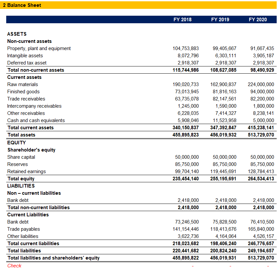The height and width of the screenshot is (271, 278).
Task: Select the Intangible assets label
Action: click(25, 55)
